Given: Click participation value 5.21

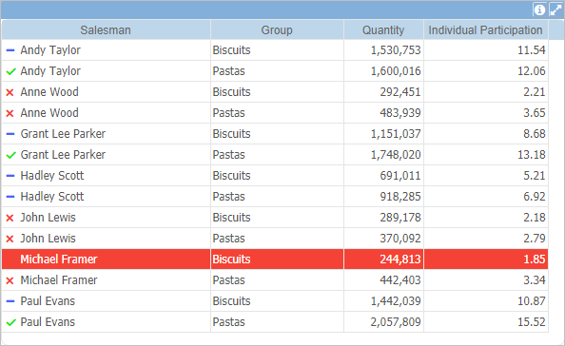Looking at the screenshot, I should coord(535,175).
